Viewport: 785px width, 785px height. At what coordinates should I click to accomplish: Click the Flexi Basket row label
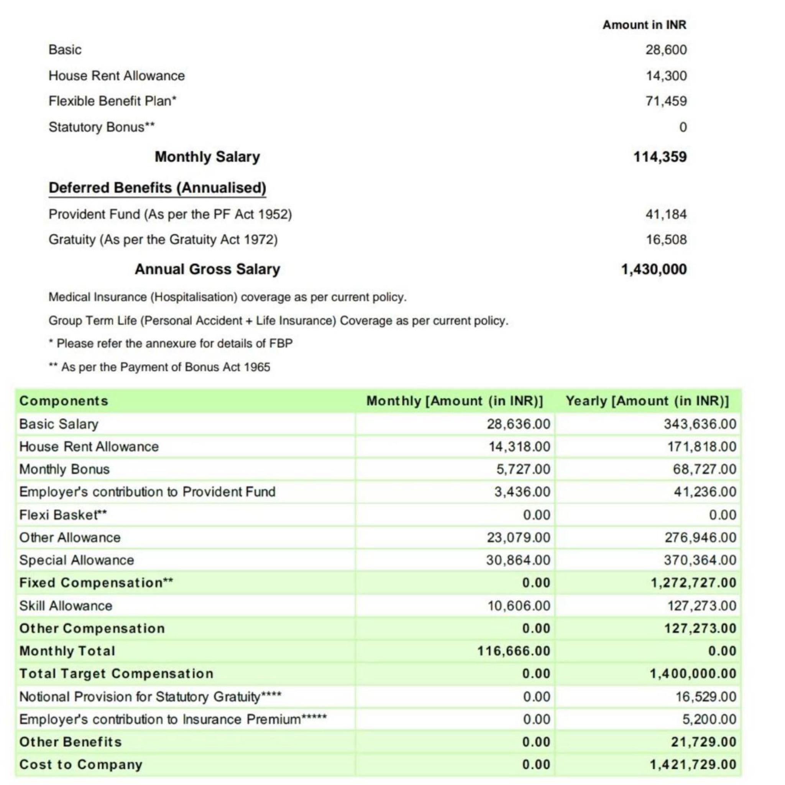(x=63, y=515)
